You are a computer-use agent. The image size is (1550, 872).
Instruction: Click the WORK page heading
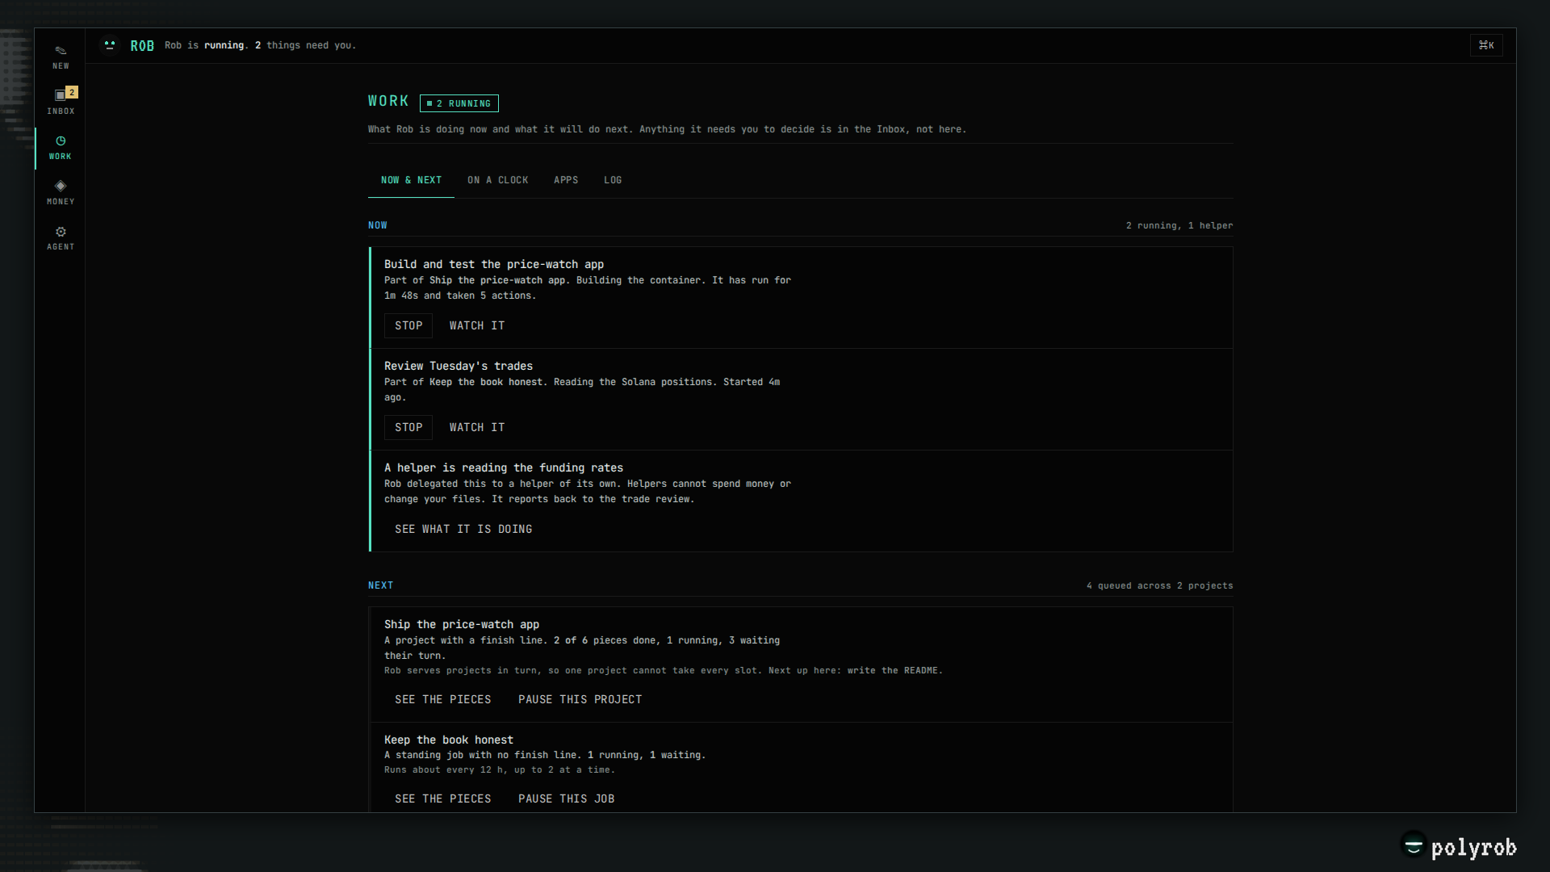388,101
